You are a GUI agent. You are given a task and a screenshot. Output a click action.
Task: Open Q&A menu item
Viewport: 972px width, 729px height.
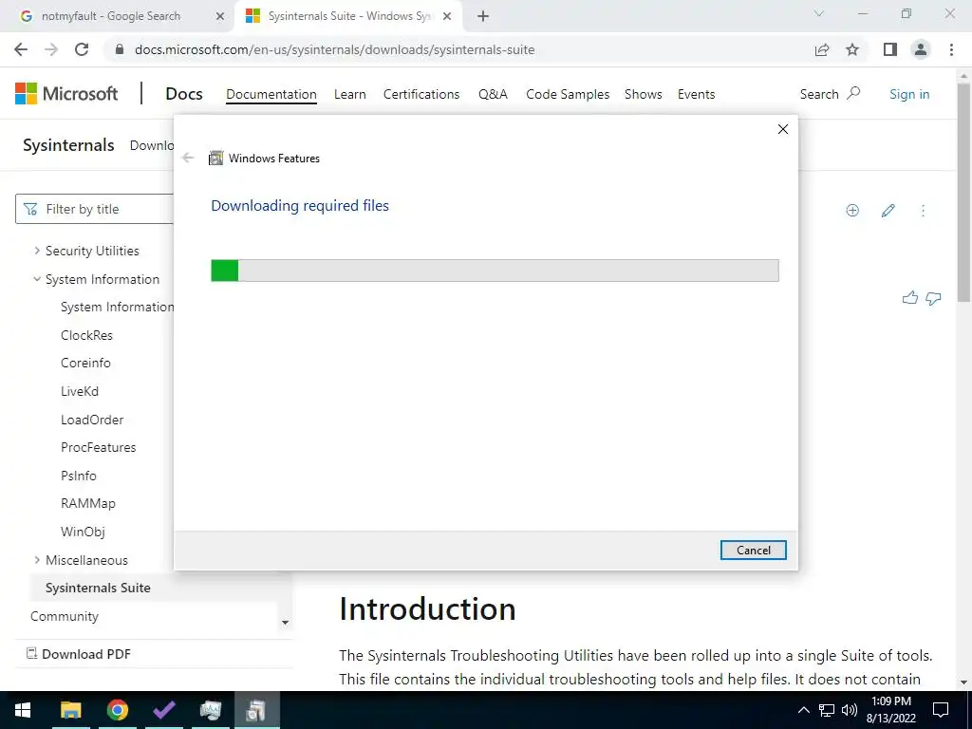point(493,94)
